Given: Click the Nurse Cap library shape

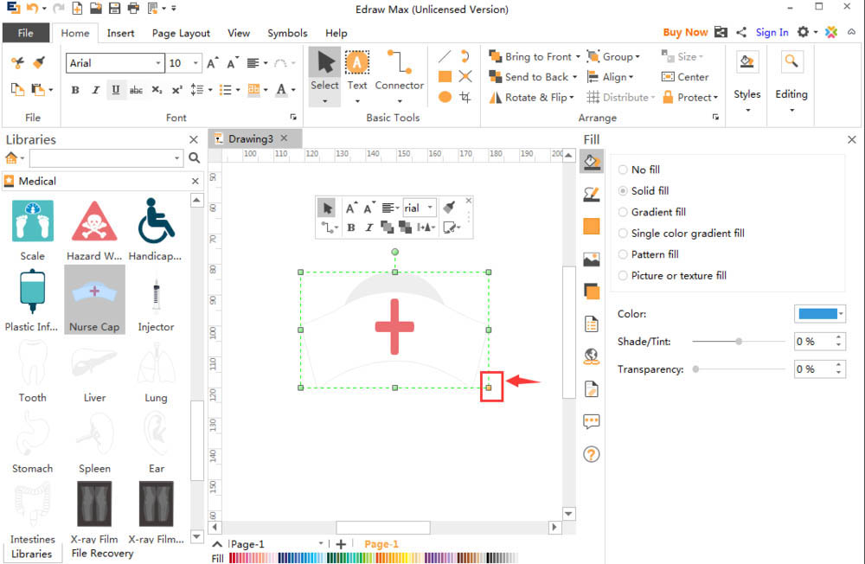Looking at the screenshot, I should coord(94,298).
